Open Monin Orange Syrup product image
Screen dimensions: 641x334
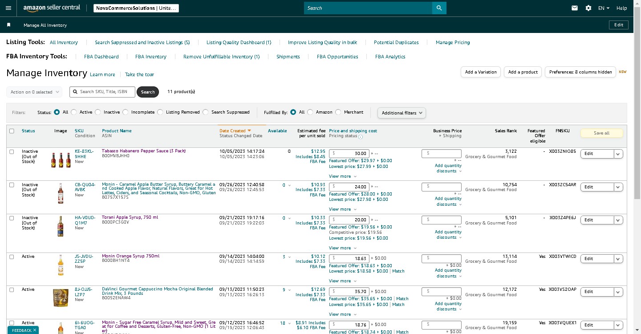pos(61,265)
